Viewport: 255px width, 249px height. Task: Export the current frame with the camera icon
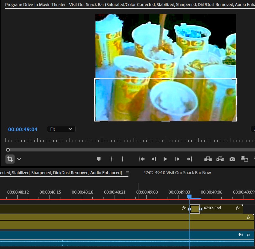click(x=232, y=159)
